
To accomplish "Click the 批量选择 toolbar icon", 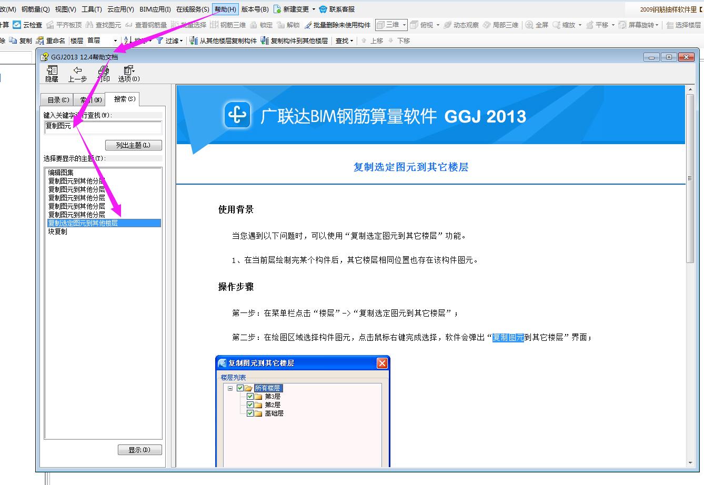I will [175, 25].
